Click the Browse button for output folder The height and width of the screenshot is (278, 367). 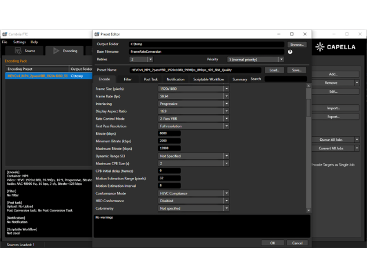tap(297, 44)
